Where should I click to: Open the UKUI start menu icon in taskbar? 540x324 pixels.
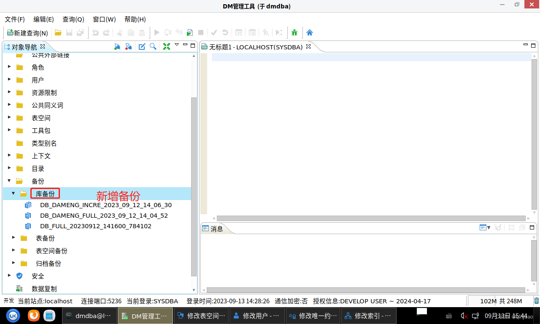point(13,316)
